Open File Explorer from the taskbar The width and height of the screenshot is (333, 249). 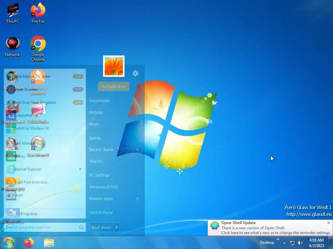point(49,243)
